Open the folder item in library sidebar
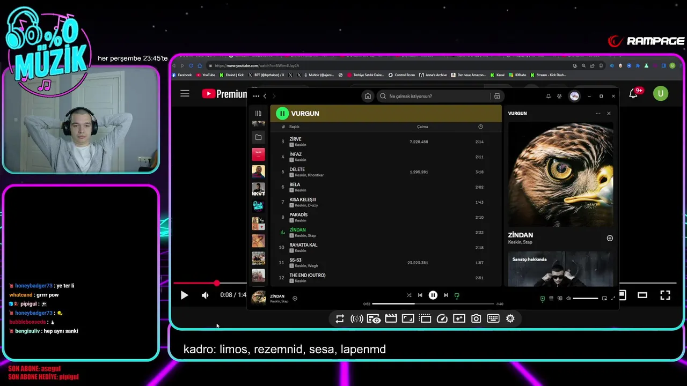The width and height of the screenshot is (687, 386). (258, 137)
